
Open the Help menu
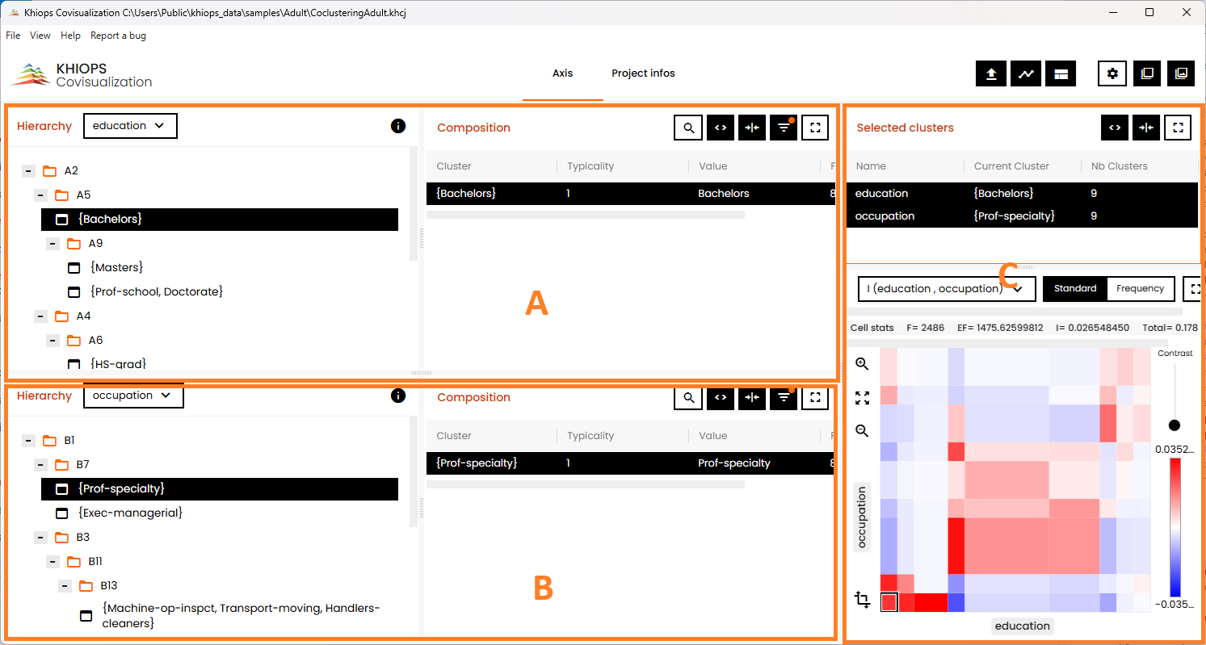pyautogui.click(x=70, y=36)
